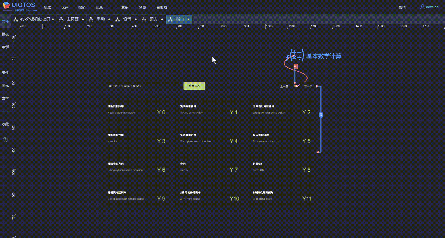This screenshot has height=238, width=445.
Task: Select the blue 0 node on connection line
Action: point(321,115)
